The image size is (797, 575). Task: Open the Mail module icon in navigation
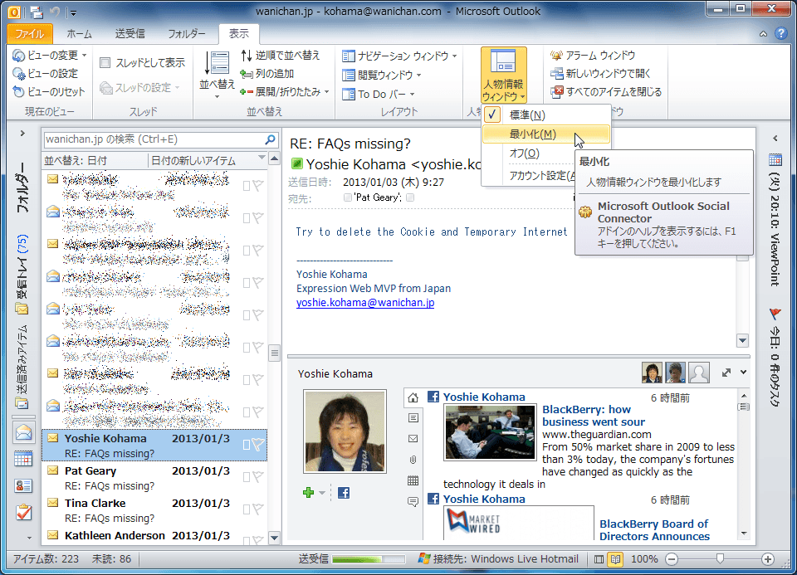click(x=23, y=433)
